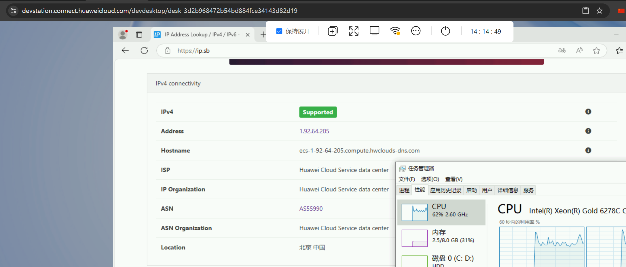This screenshot has width=626, height=267.
Task: Uncheck the 保持展开 checkbox
Action: (279, 31)
